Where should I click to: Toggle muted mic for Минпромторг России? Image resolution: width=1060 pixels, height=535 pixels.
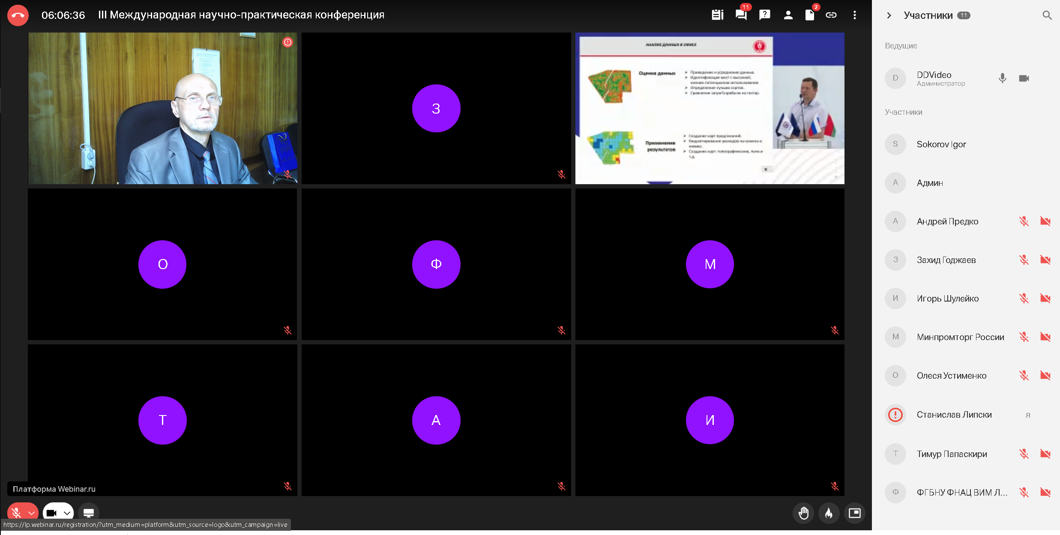coord(1024,337)
